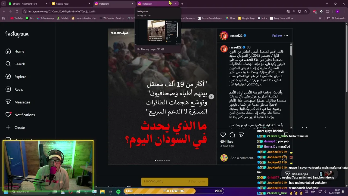Open the Chrome profile avatar T
Image resolution: width=348 pixels, height=196 pixels.
pyautogui.click(x=337, y=11)
